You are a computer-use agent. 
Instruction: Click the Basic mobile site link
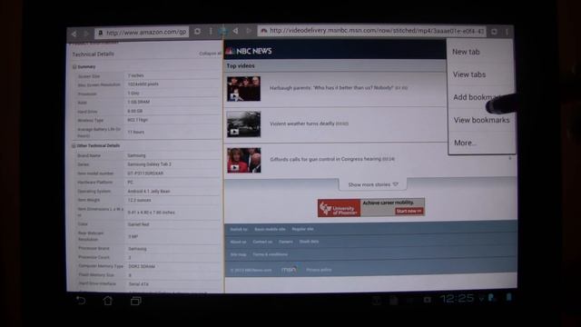[270, 229]
